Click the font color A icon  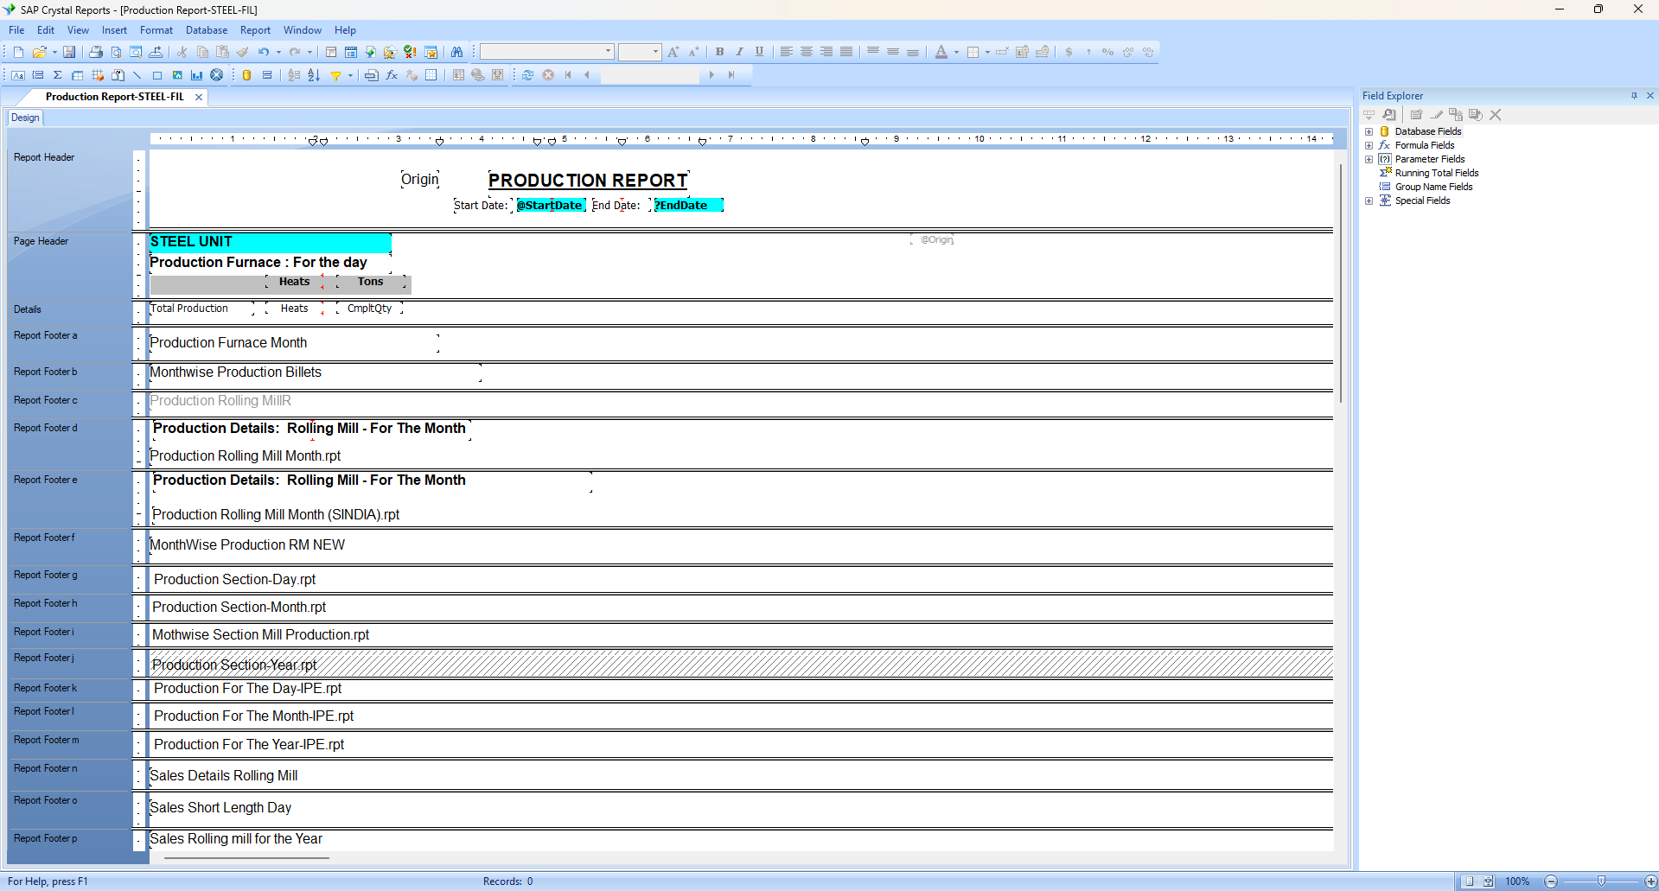pos(941,52)
